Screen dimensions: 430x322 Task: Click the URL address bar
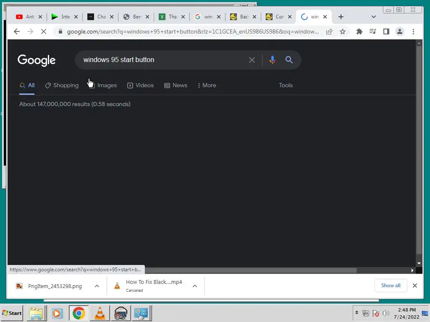click(x=193, y=32)
